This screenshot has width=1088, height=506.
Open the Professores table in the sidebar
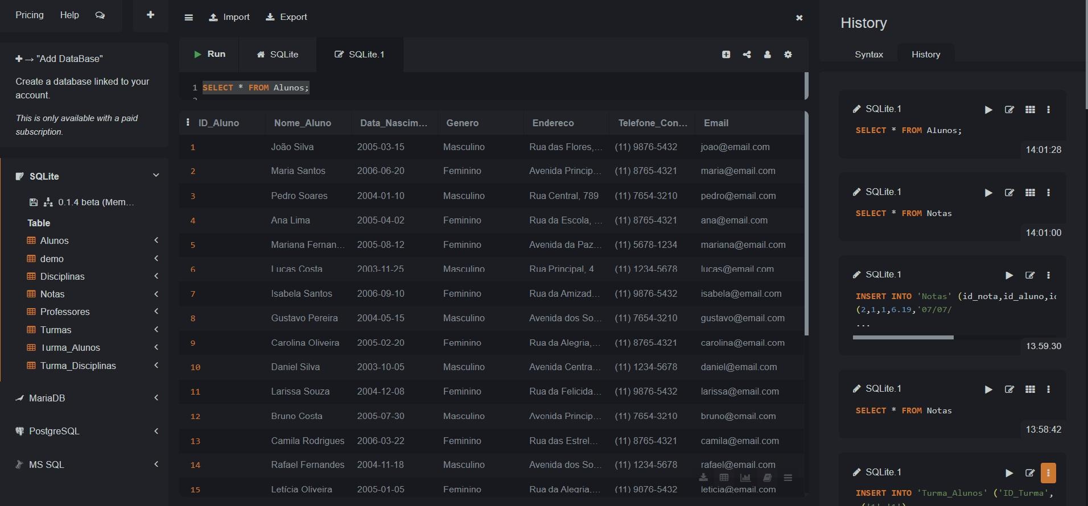(65, 312)
